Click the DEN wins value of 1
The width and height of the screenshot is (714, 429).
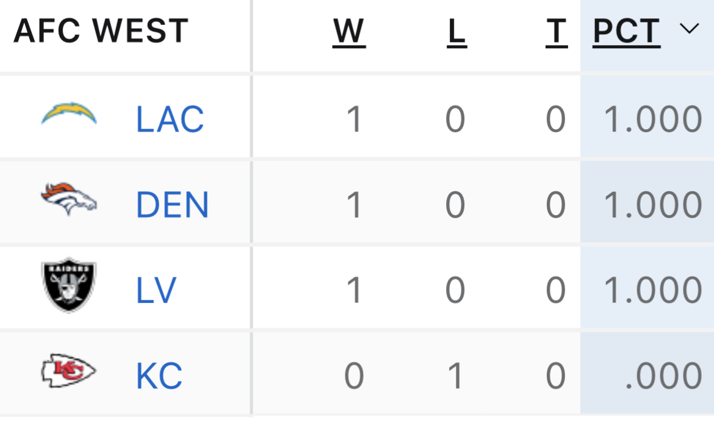[355, 205]
